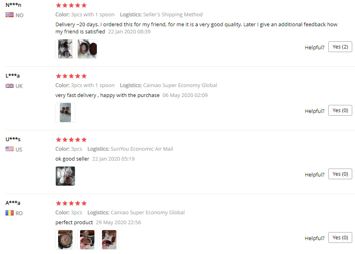The width and height of the screenshot is (355, 254).
Task: Click the UK flag icon under L***a
Action: click(x=10, y=86)
